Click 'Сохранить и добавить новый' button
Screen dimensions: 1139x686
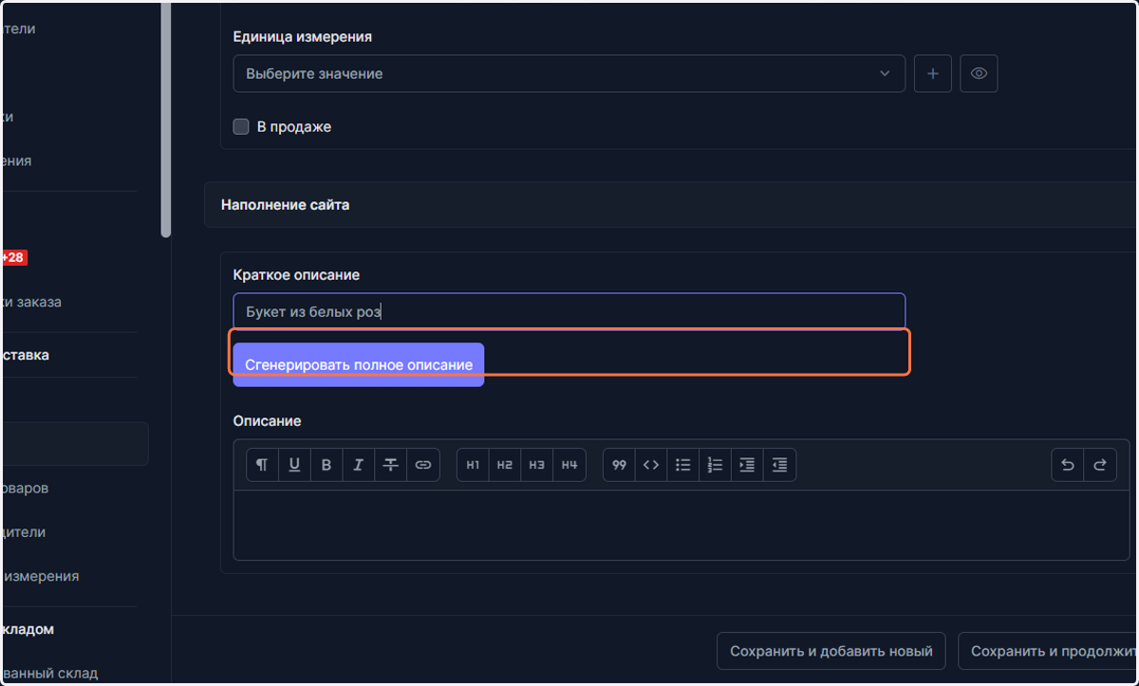click(x=831, y=651)
